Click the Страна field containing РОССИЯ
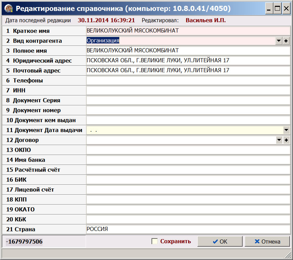Viewport: 293px width, 260px height. (x=188, y=230)
